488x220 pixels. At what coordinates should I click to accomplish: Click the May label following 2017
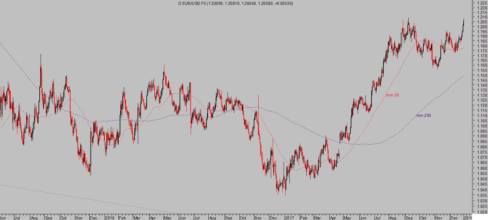pyautogui.click(x=347, y=218)
